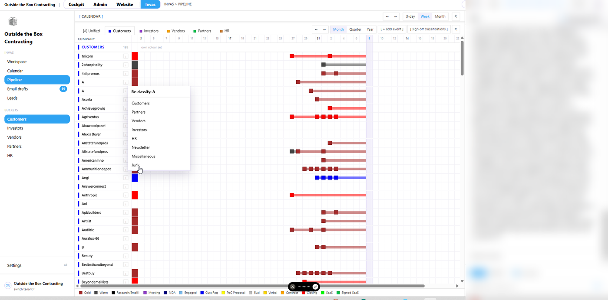Switch to the Vendors tab
This screenshot has height=300, width=608.
[176, 31]
